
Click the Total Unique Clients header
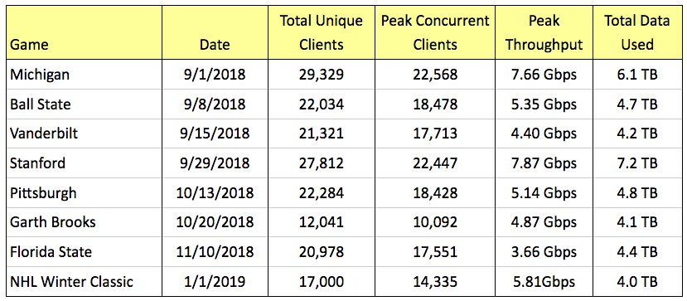tap(322, 33)
